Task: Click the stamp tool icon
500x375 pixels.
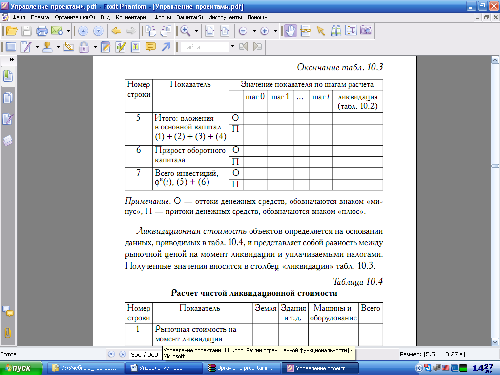Action: [x=47, y=47]
